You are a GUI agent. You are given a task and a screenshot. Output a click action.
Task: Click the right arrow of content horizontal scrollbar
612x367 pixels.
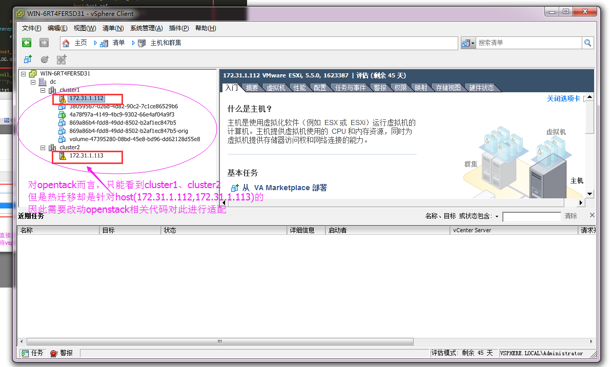[x=581, y=202]
